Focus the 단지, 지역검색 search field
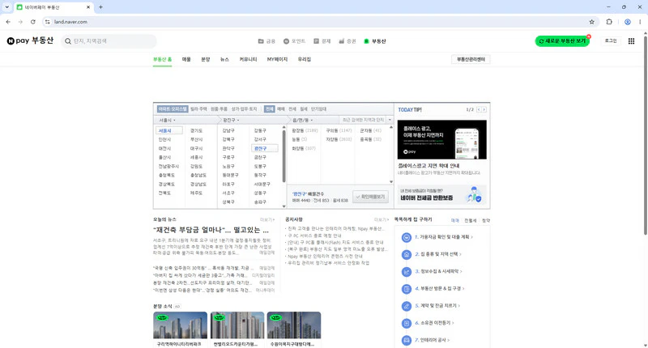Screen dimensions: 648x348 point(109,41)
